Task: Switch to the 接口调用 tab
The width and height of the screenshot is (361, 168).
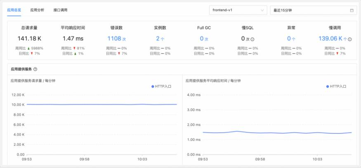Action: [60, 9]
